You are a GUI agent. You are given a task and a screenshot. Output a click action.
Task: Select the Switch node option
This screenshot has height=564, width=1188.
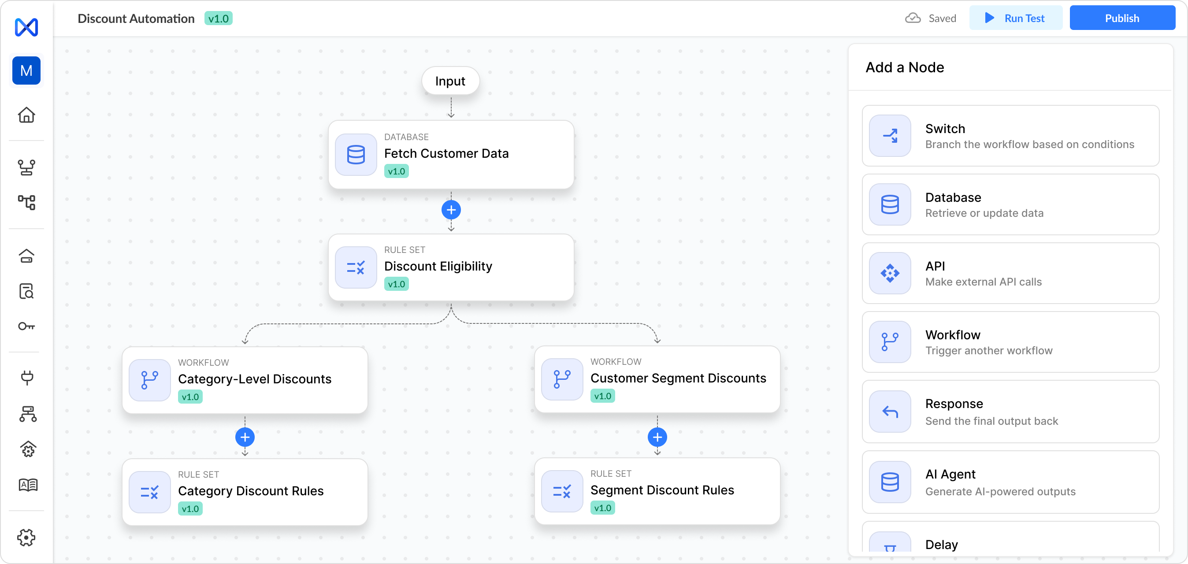(1010, 136)
